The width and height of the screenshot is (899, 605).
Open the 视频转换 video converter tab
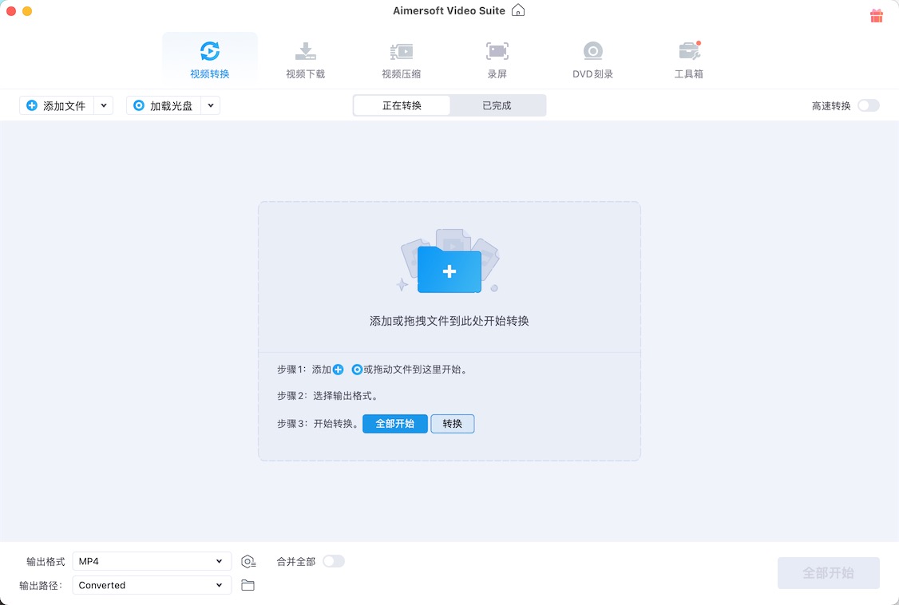click(x=209, y=59)
